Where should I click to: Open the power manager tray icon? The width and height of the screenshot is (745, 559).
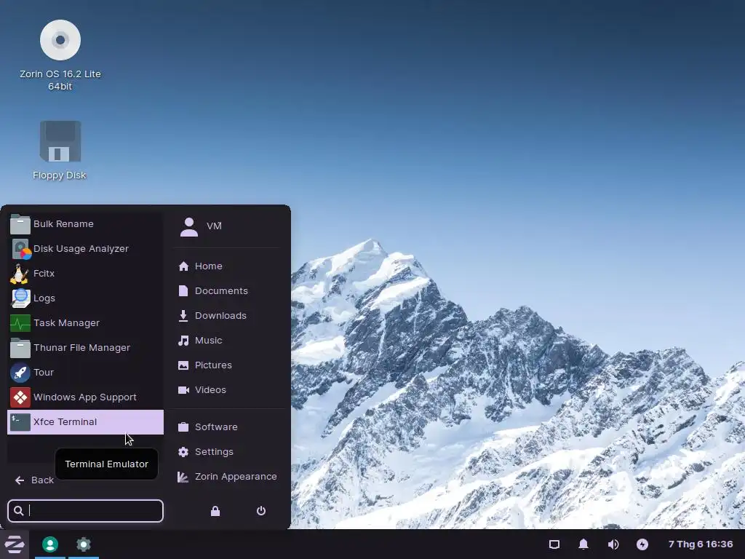click(642, 544)
